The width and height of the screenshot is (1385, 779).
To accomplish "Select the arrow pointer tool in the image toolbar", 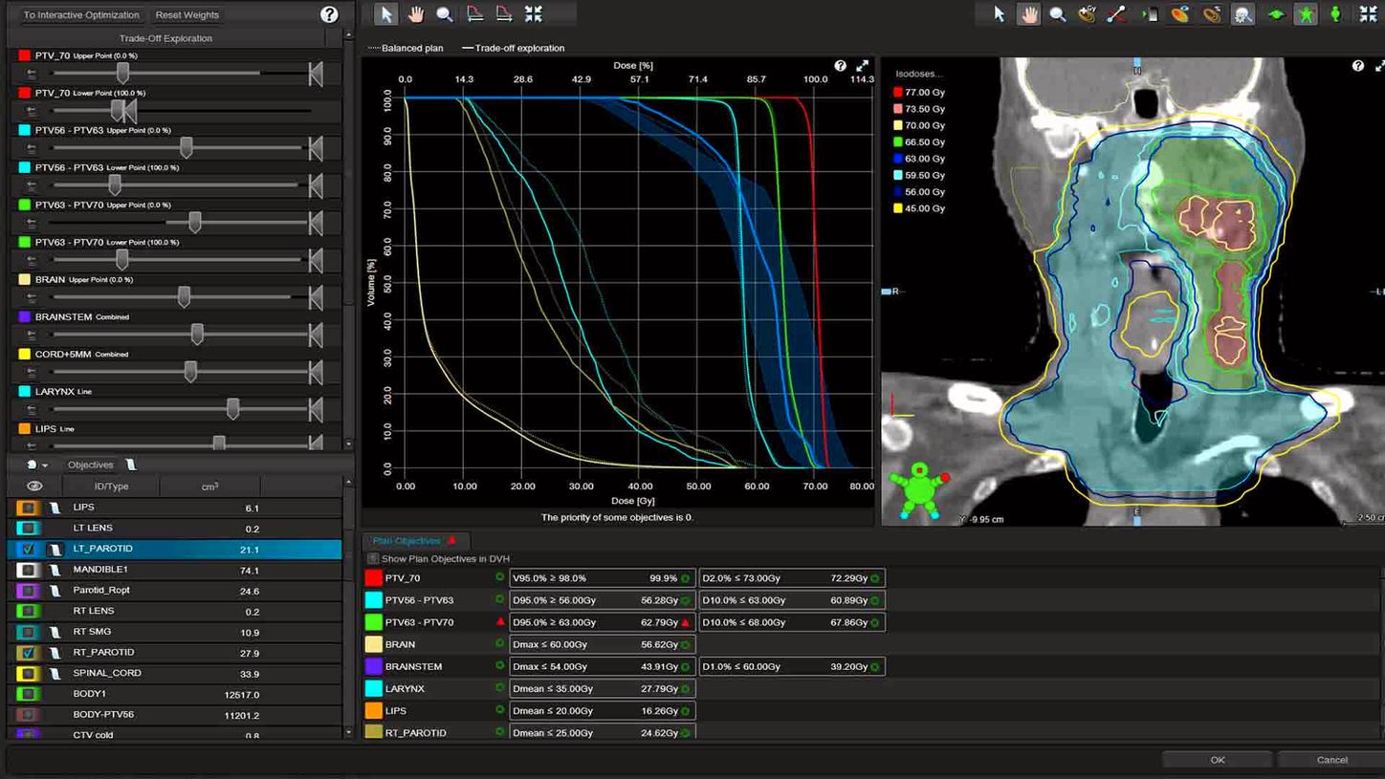I will [999, 13].
